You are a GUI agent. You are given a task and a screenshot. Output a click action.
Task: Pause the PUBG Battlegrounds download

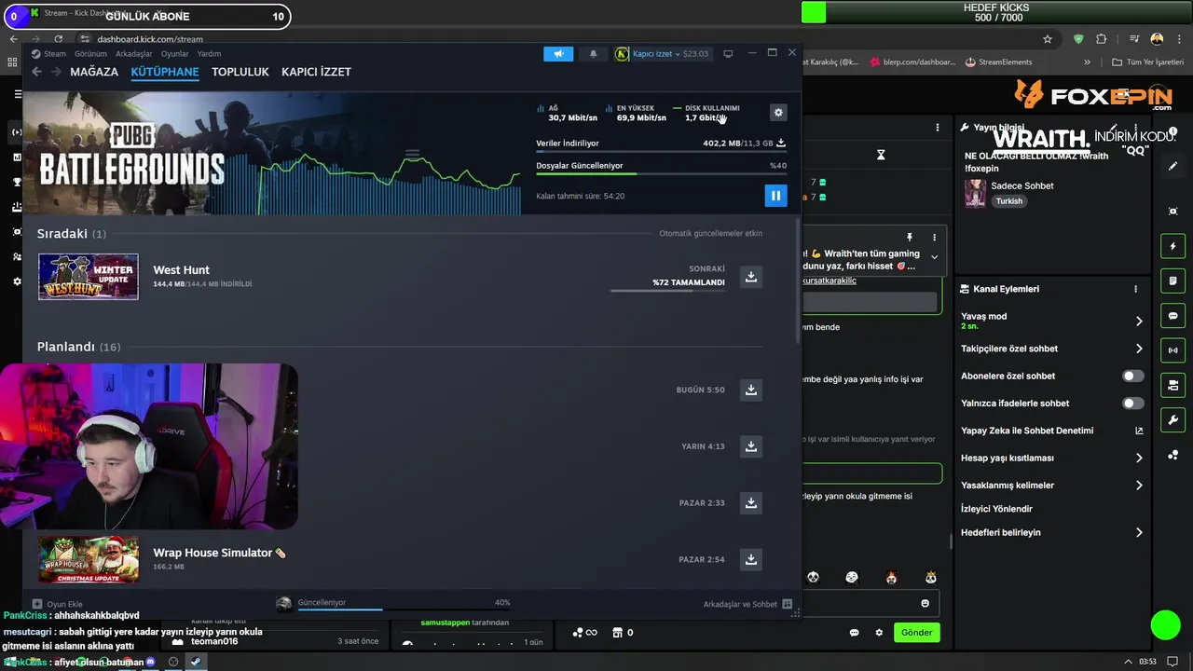coord(775,196)
